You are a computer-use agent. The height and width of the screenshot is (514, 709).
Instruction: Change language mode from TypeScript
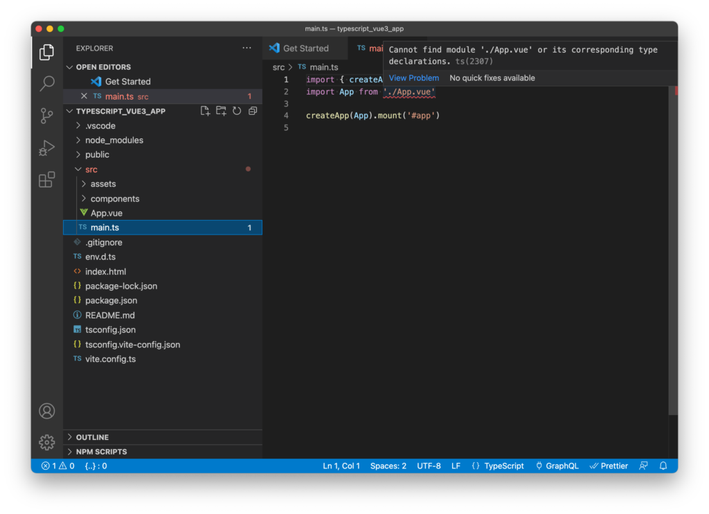tap(503, 466)
